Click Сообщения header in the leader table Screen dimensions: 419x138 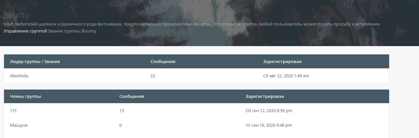(x=163, y=62)
